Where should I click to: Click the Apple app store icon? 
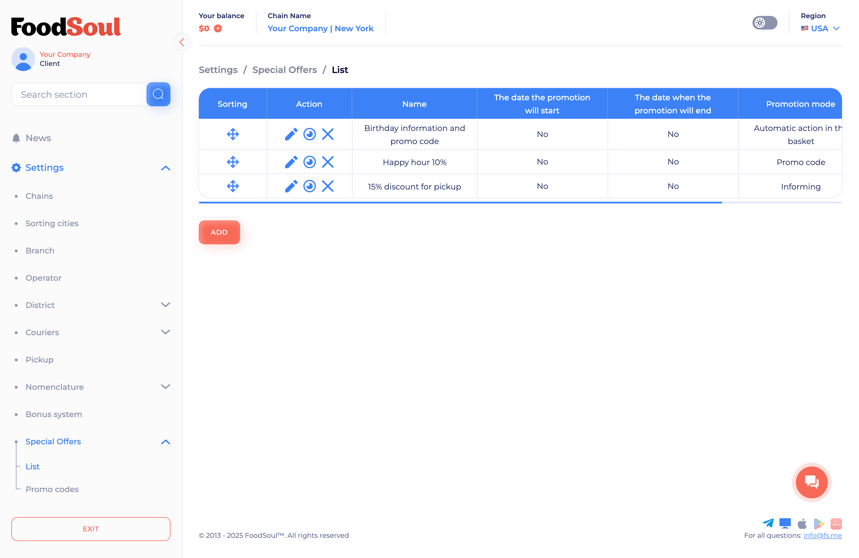point(802,523)
